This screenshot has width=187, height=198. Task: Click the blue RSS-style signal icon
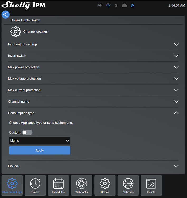coord(132,6)
